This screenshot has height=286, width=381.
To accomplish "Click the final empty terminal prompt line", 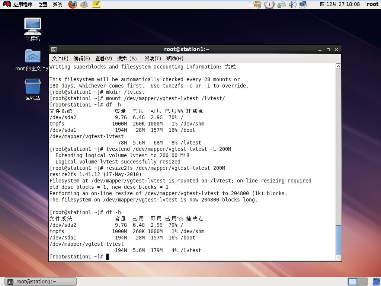I will 79,257.
